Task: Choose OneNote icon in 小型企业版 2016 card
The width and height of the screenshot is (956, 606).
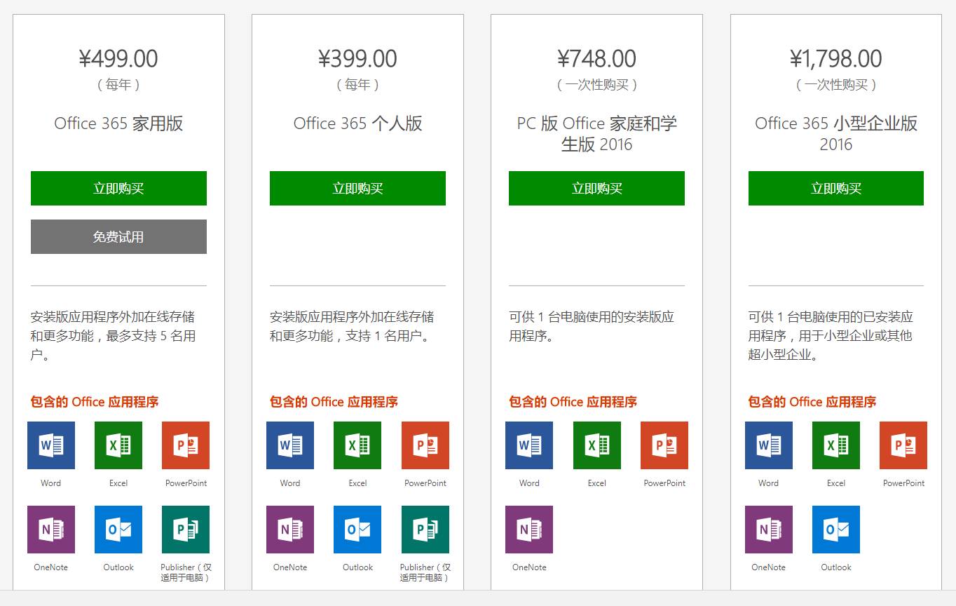Action: 769,530
